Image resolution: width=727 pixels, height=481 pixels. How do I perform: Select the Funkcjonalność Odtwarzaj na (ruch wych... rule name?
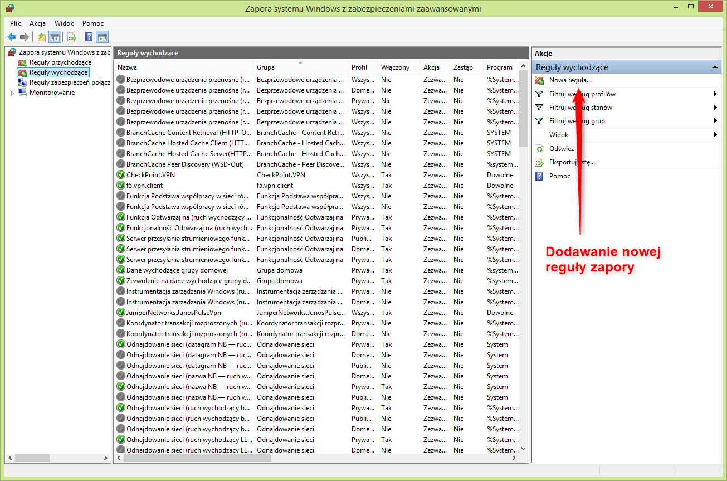tap(189, 228)
